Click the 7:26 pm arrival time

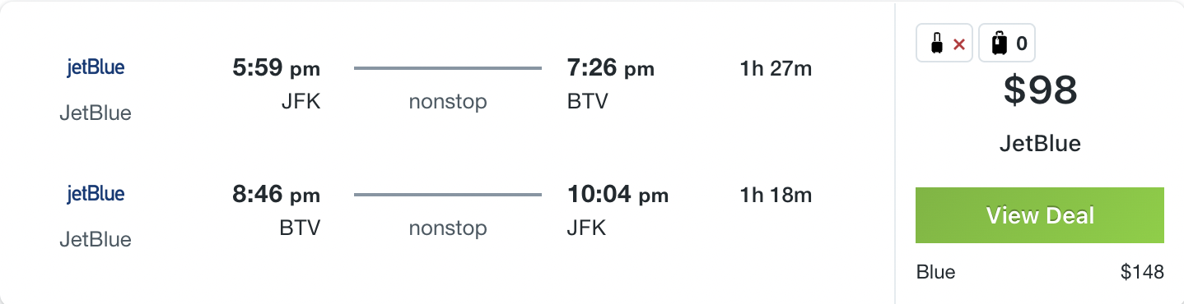point(611,68)
